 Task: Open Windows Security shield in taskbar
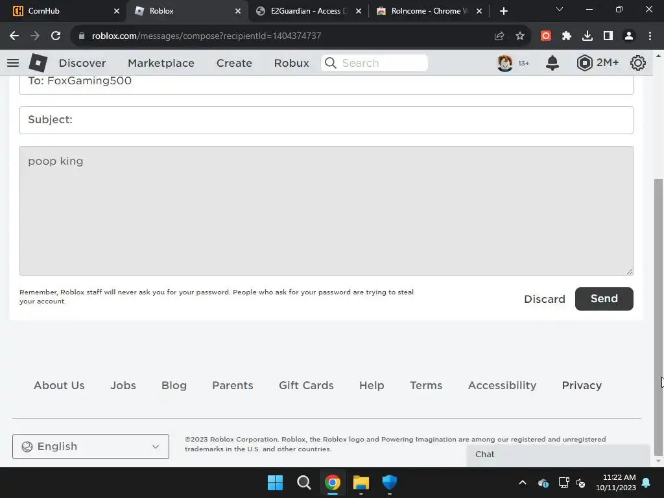(390, 482)
